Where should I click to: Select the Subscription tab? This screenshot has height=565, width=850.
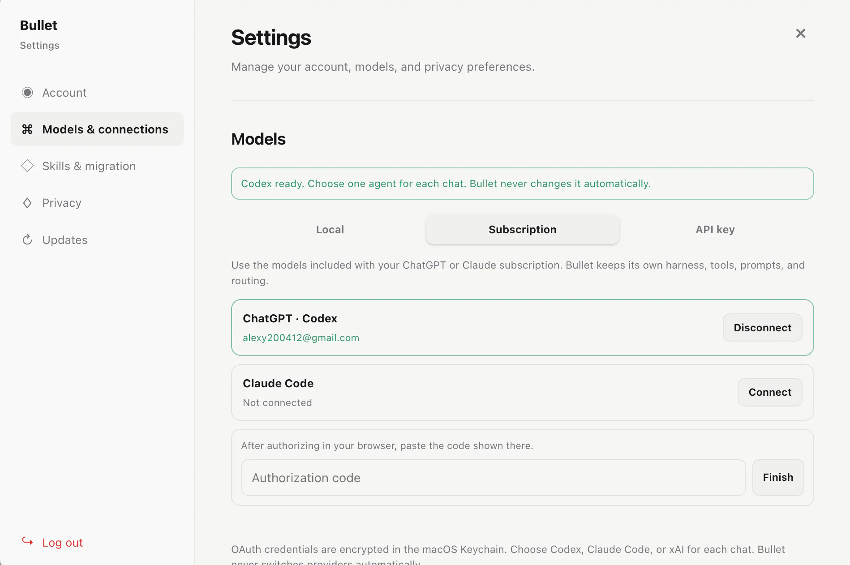(x=523, y=230)
